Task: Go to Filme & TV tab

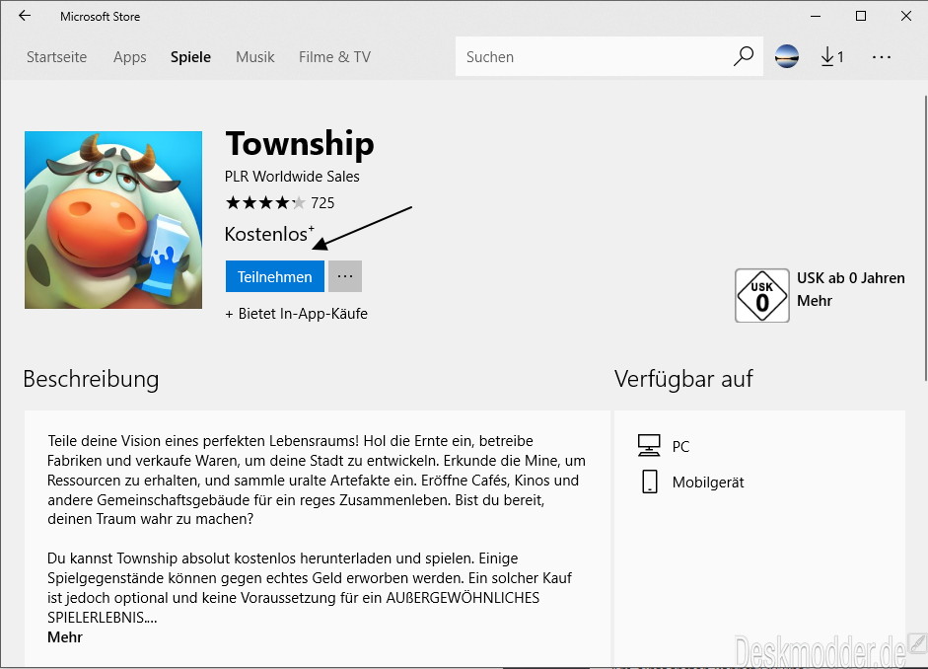Action: 334,57
